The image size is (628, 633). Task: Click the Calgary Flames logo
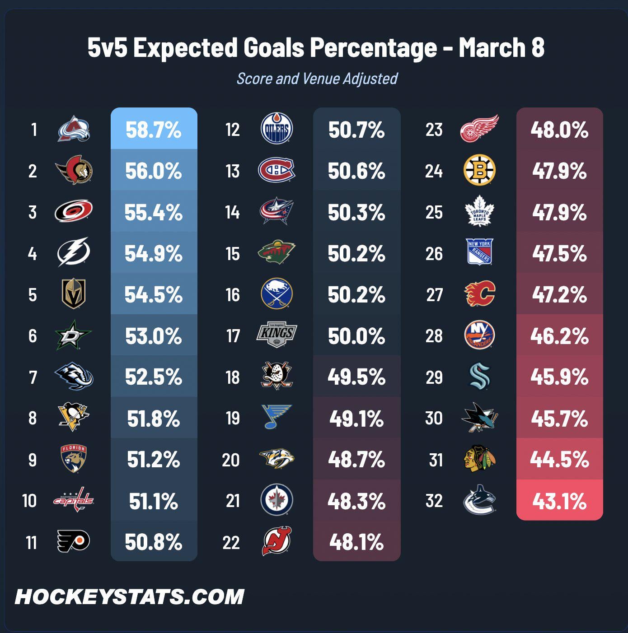480,294
